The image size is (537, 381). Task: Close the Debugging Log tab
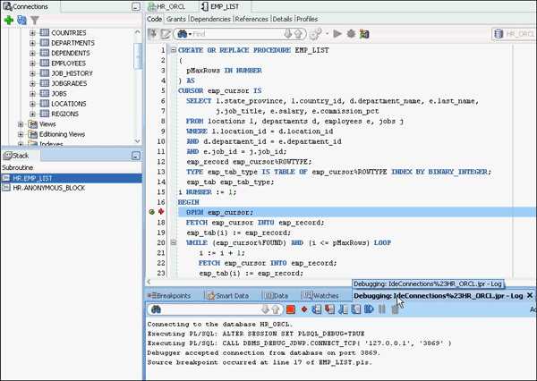coord(530,295)
